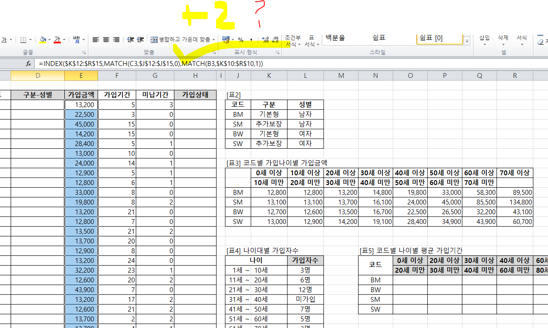Screen dimensions: 548x328
Task: Apply percent style with % icon
Action: [240, 40]
